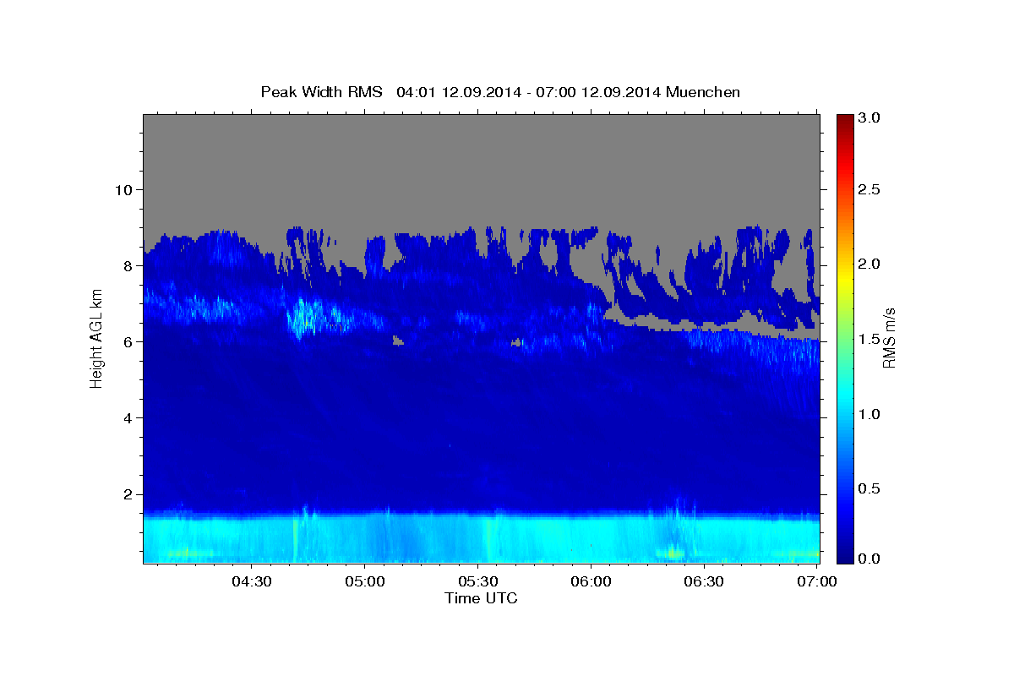Screen dimensions: 1014x676
Task: Click the 04:30 time tick label
Action: click(x=252, y=581)
